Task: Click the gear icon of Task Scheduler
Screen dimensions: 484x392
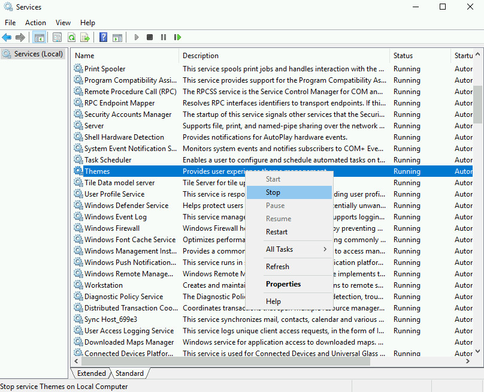Action: pos(78,159)
